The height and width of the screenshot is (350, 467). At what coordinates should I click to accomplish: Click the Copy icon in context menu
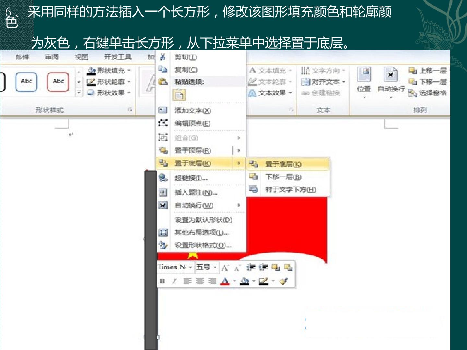coord(162,69)
